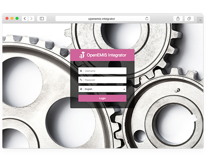Toggle the browser sidebar panel icon
The width and height of the screenshot is (206, 162).
(42, 19)
